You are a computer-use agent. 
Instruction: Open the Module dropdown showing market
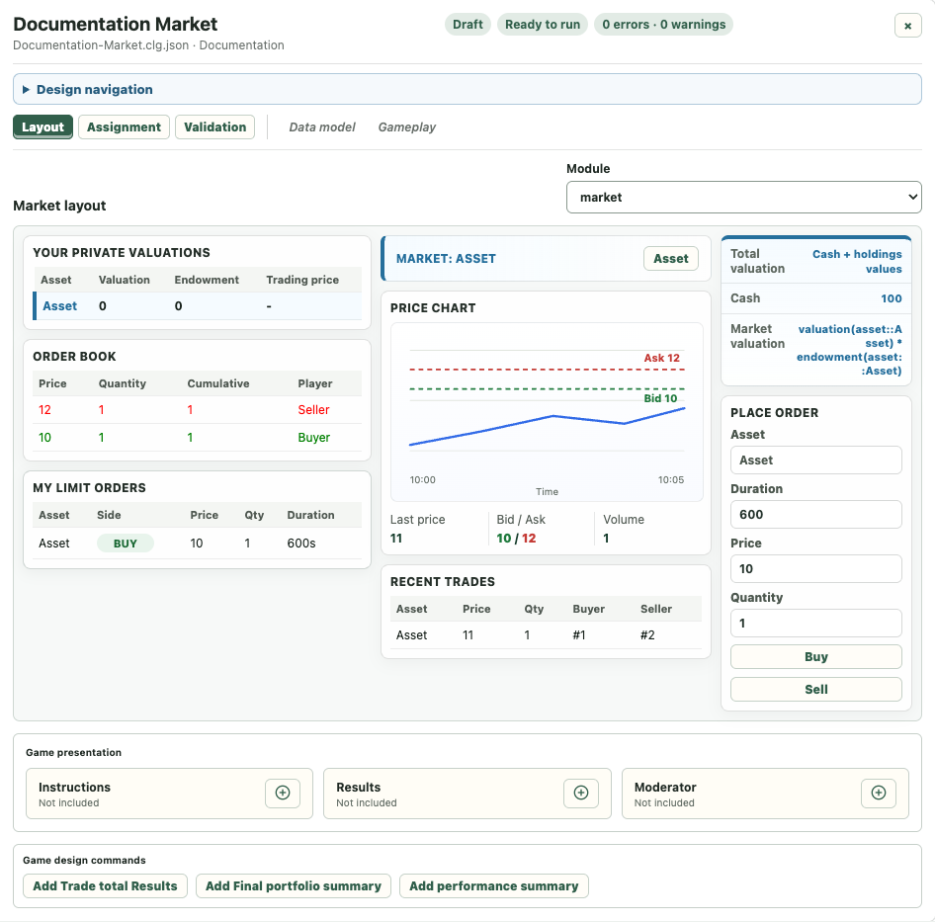tap(743, 198)
